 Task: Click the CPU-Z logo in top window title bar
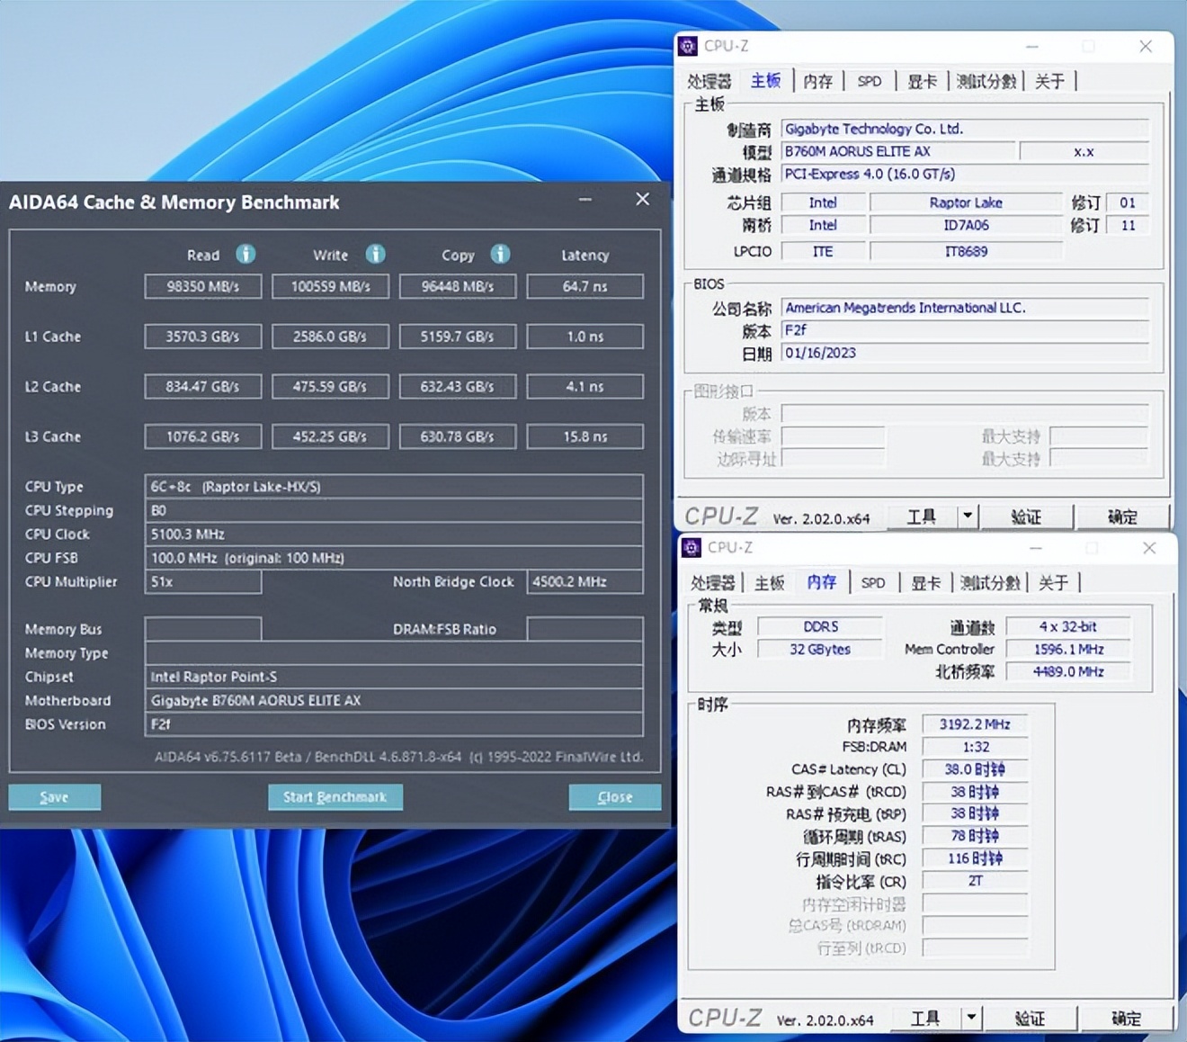(689, 46)
